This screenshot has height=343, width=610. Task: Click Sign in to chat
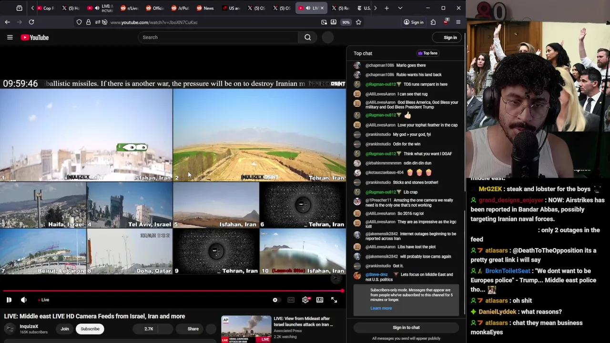coord(406,328)
